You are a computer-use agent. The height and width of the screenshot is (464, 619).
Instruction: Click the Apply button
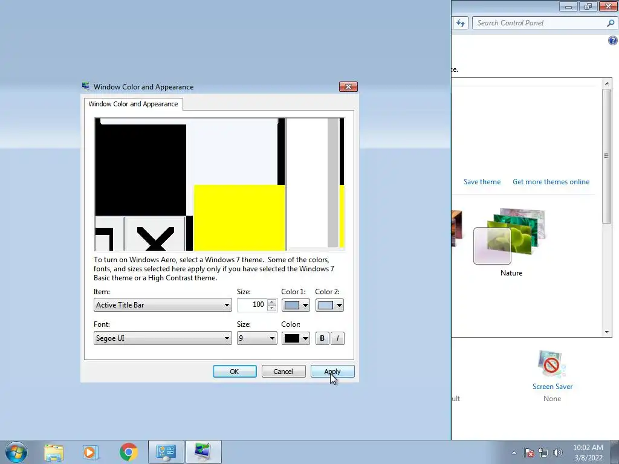(332, 372)
